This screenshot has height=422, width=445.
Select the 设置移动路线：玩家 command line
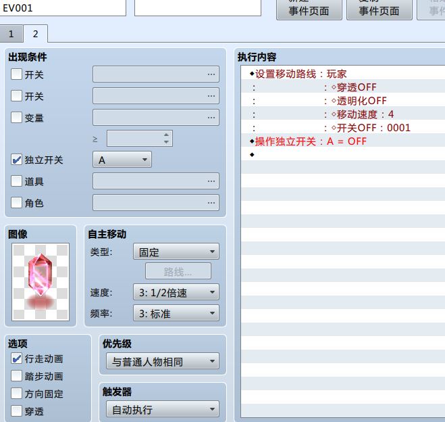point(343,74)
